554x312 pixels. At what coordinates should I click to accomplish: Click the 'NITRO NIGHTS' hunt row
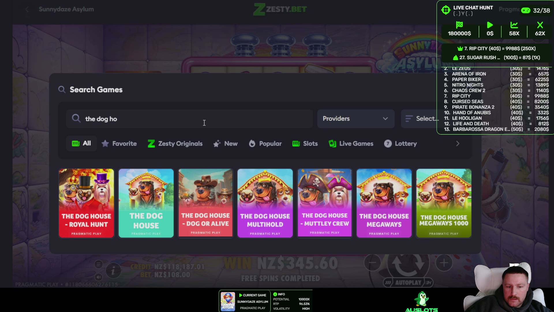pyautogui.click(x=496, y=85)
